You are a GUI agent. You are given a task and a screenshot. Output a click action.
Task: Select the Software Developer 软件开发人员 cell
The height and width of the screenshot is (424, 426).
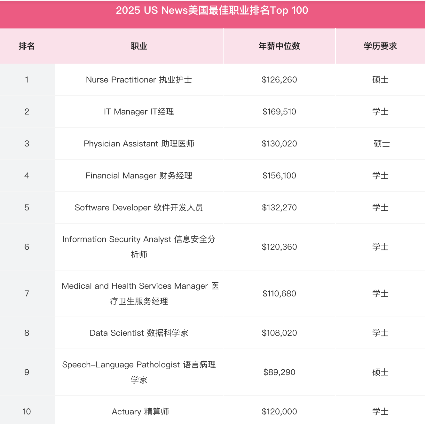pos(139,208)
